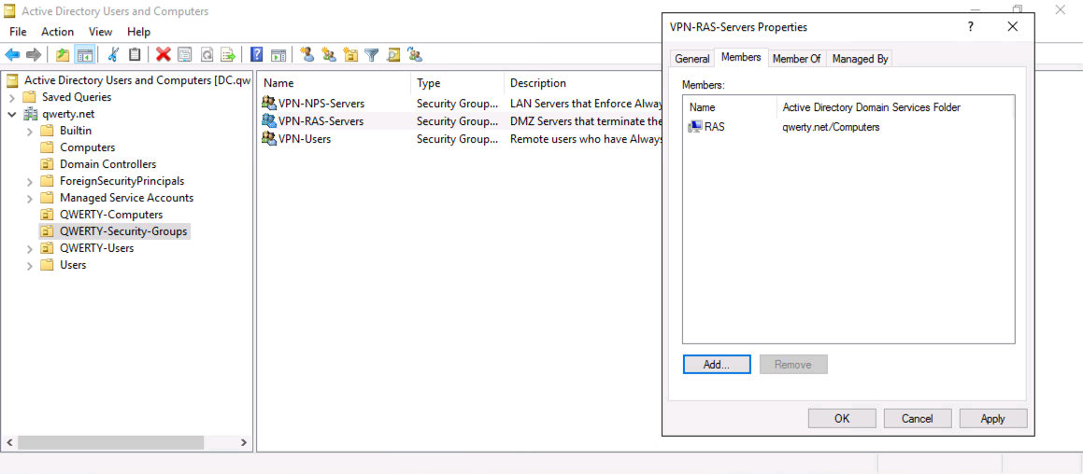Click Cancel in Properties dialog

(x=918, y=418)
